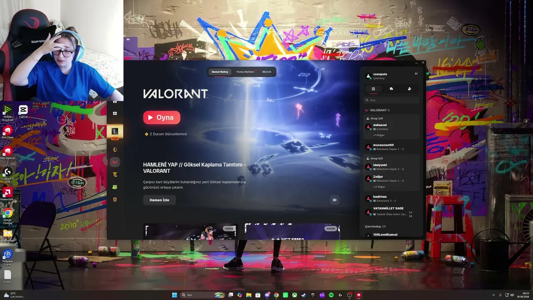Open Discord from the taskbar

[267, 295]
